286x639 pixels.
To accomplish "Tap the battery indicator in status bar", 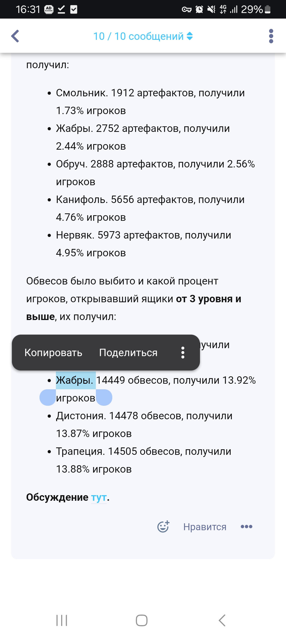I will [268, 9].
